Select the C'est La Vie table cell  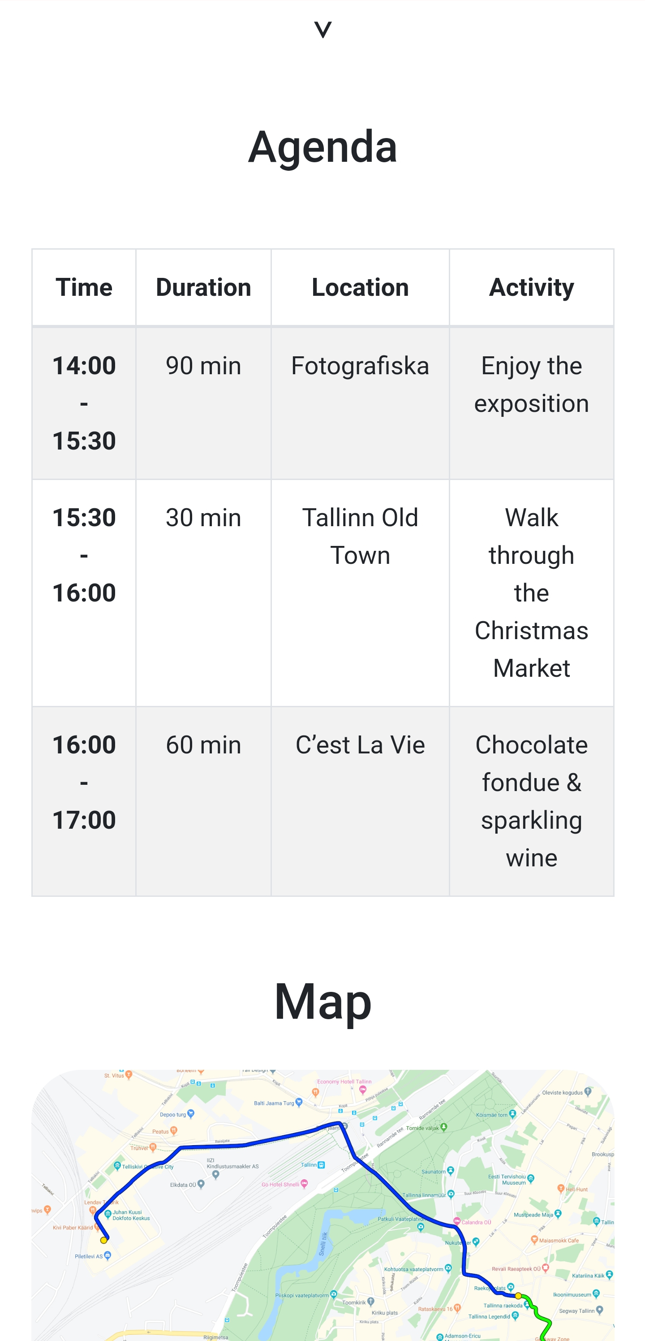[x=360, y=745]
